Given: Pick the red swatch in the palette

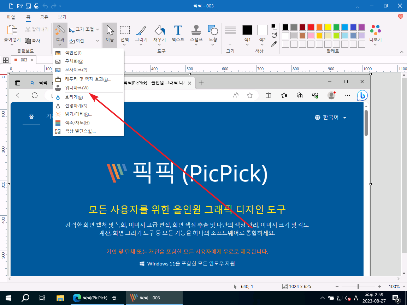Looking at the screenshot, I should tap(311, 27).
